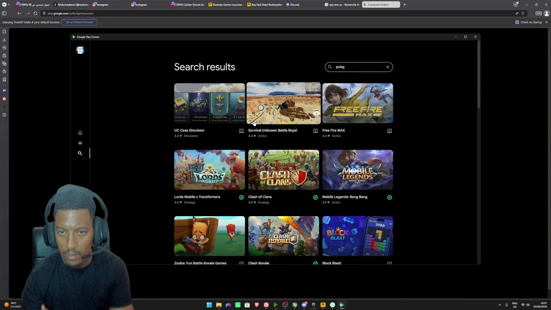Toggle the Vivaldi side panel button
This screenshot has height=310, width=551.
pos(4,13)
